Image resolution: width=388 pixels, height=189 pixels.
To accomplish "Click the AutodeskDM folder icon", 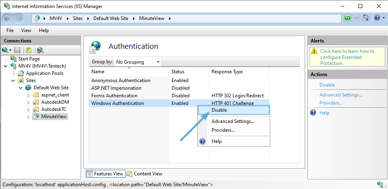I will click(x=36, y=102).
